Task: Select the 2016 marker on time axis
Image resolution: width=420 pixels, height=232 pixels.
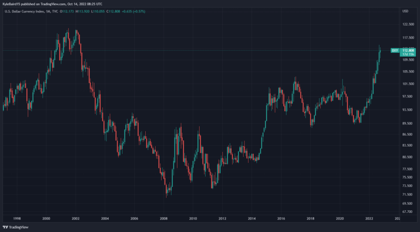Action: click(281, 219)
